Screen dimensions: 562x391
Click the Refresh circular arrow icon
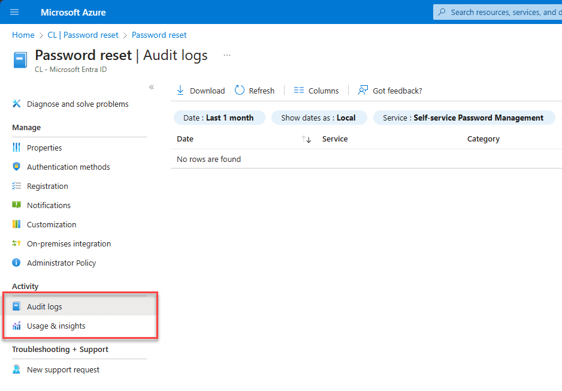[240, 90]
